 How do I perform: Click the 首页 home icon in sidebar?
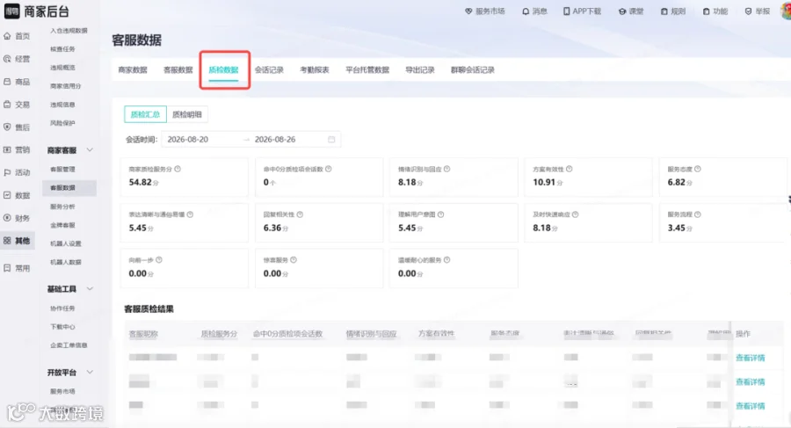tap(7, 36)
